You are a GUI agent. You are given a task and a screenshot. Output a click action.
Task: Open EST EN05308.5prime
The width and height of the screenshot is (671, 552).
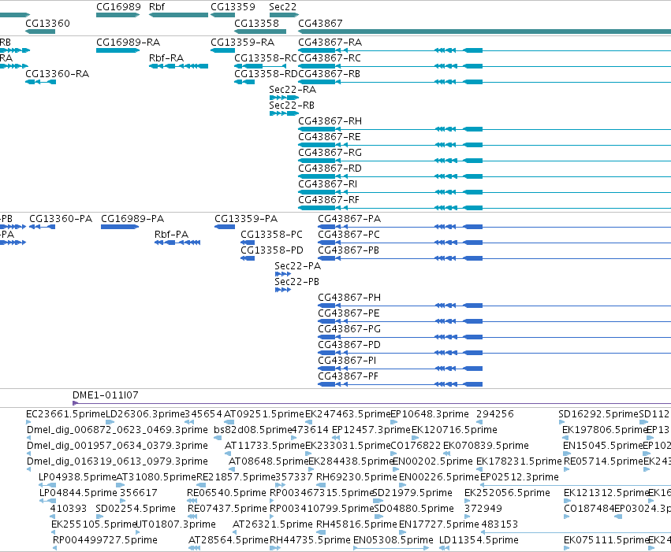[393, 540]
